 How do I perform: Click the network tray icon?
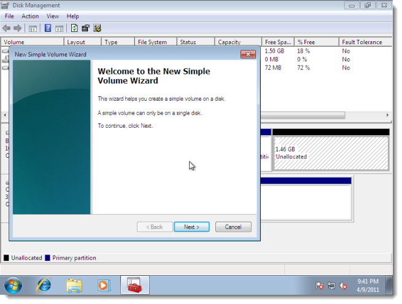pyautogui.click(x=331, y=286)
